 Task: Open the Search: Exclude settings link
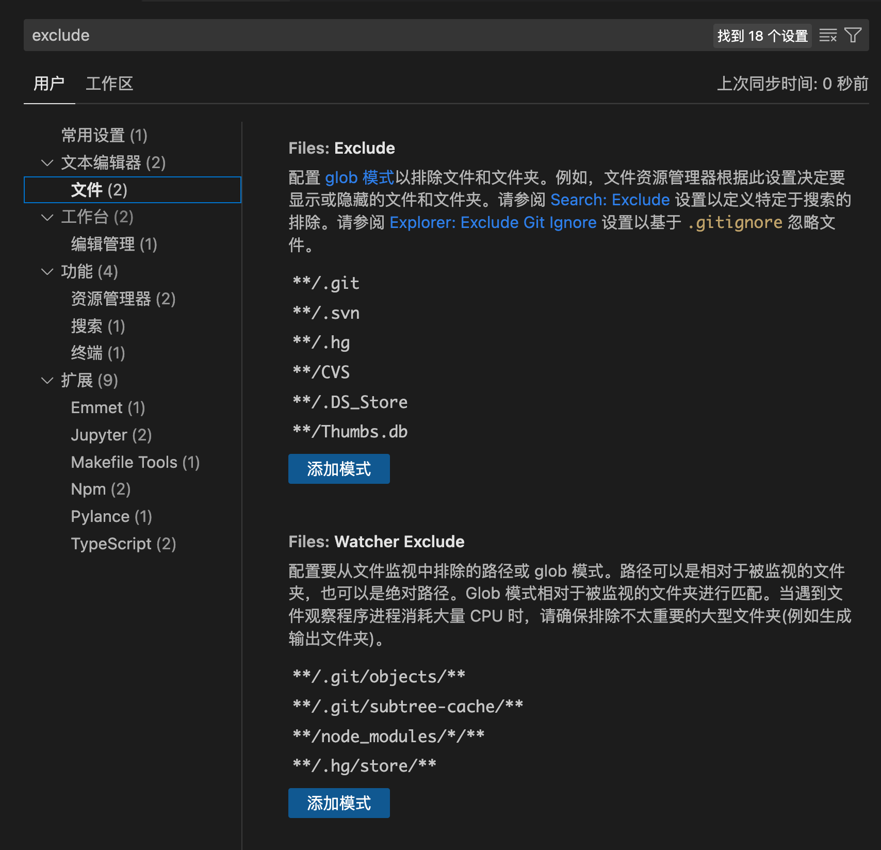[x=610, y=200]
